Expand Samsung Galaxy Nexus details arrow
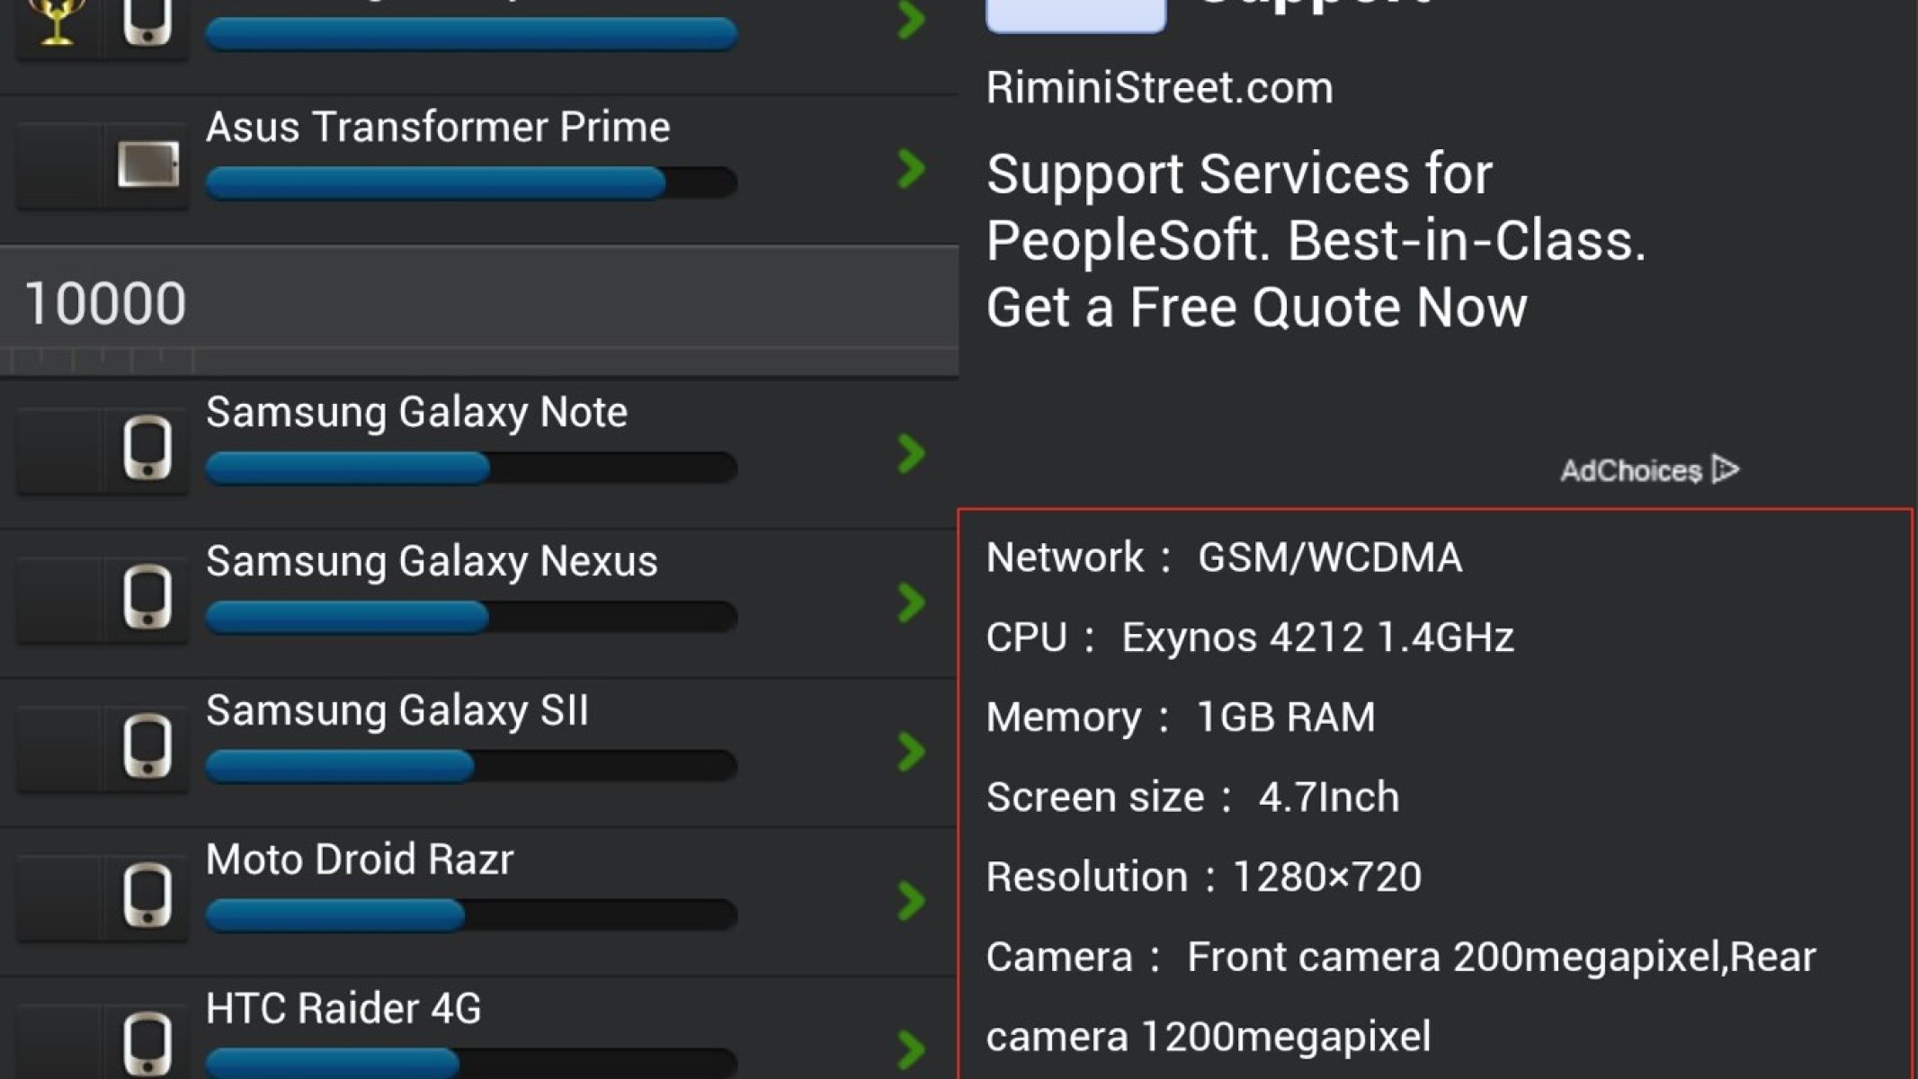 pyautogui.click(x=911, y=602)
